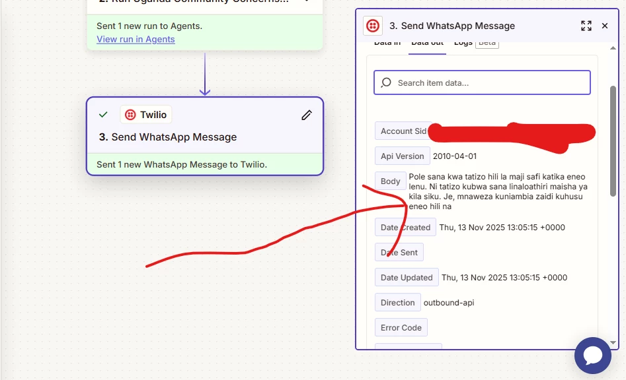Select the 3. Send WhatsApp Message step card
This screenshot has height=380, width=626.
[x=205, y=136]
